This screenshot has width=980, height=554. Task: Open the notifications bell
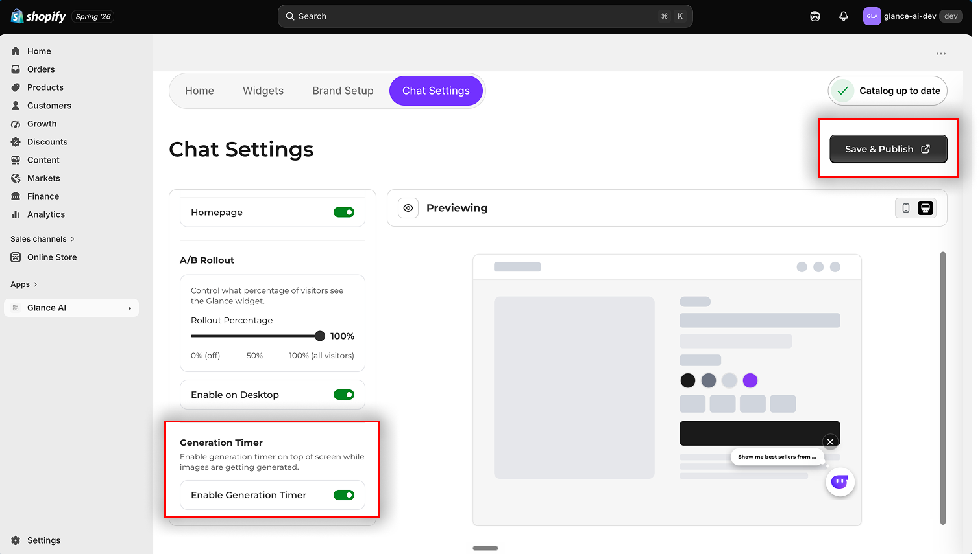click(x=844, y=16)
